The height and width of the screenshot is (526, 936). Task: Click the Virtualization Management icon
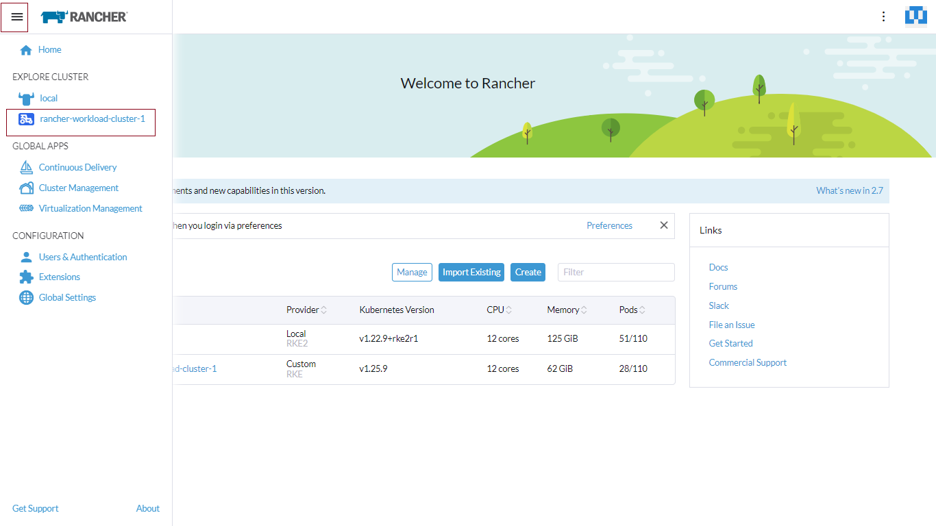click(26, 208)
